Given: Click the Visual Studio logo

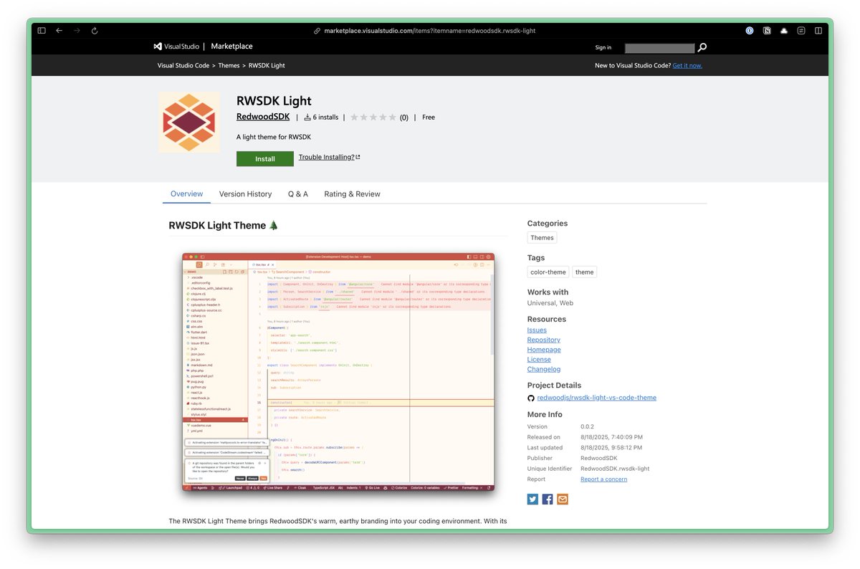Looking at the screenshot, I should (x=177, y=46).
